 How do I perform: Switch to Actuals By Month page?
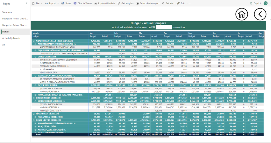pyautogui.click(x=11, y=38)
